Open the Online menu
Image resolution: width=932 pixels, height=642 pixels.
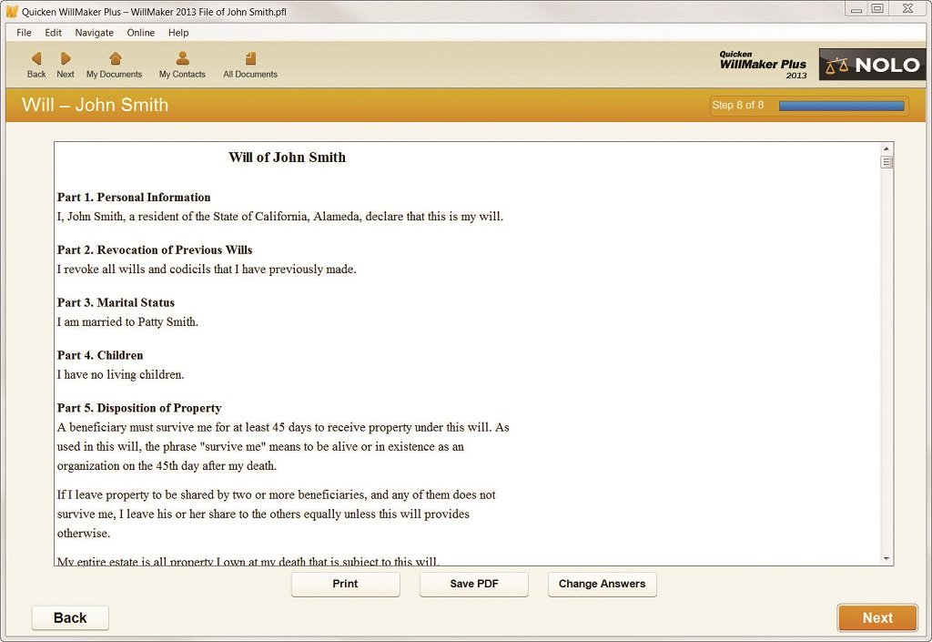pyautogui.click(x=141, y=33)
